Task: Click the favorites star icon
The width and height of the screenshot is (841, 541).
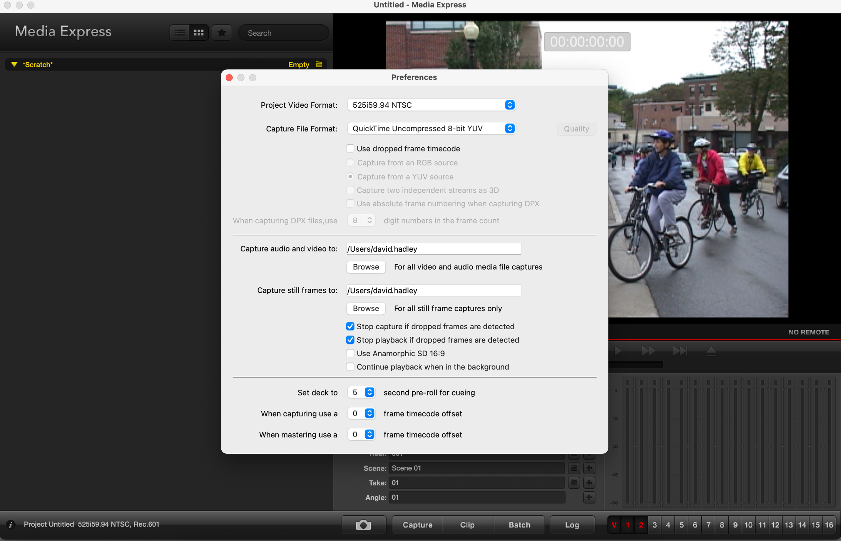Action: [x=222, y=33]
